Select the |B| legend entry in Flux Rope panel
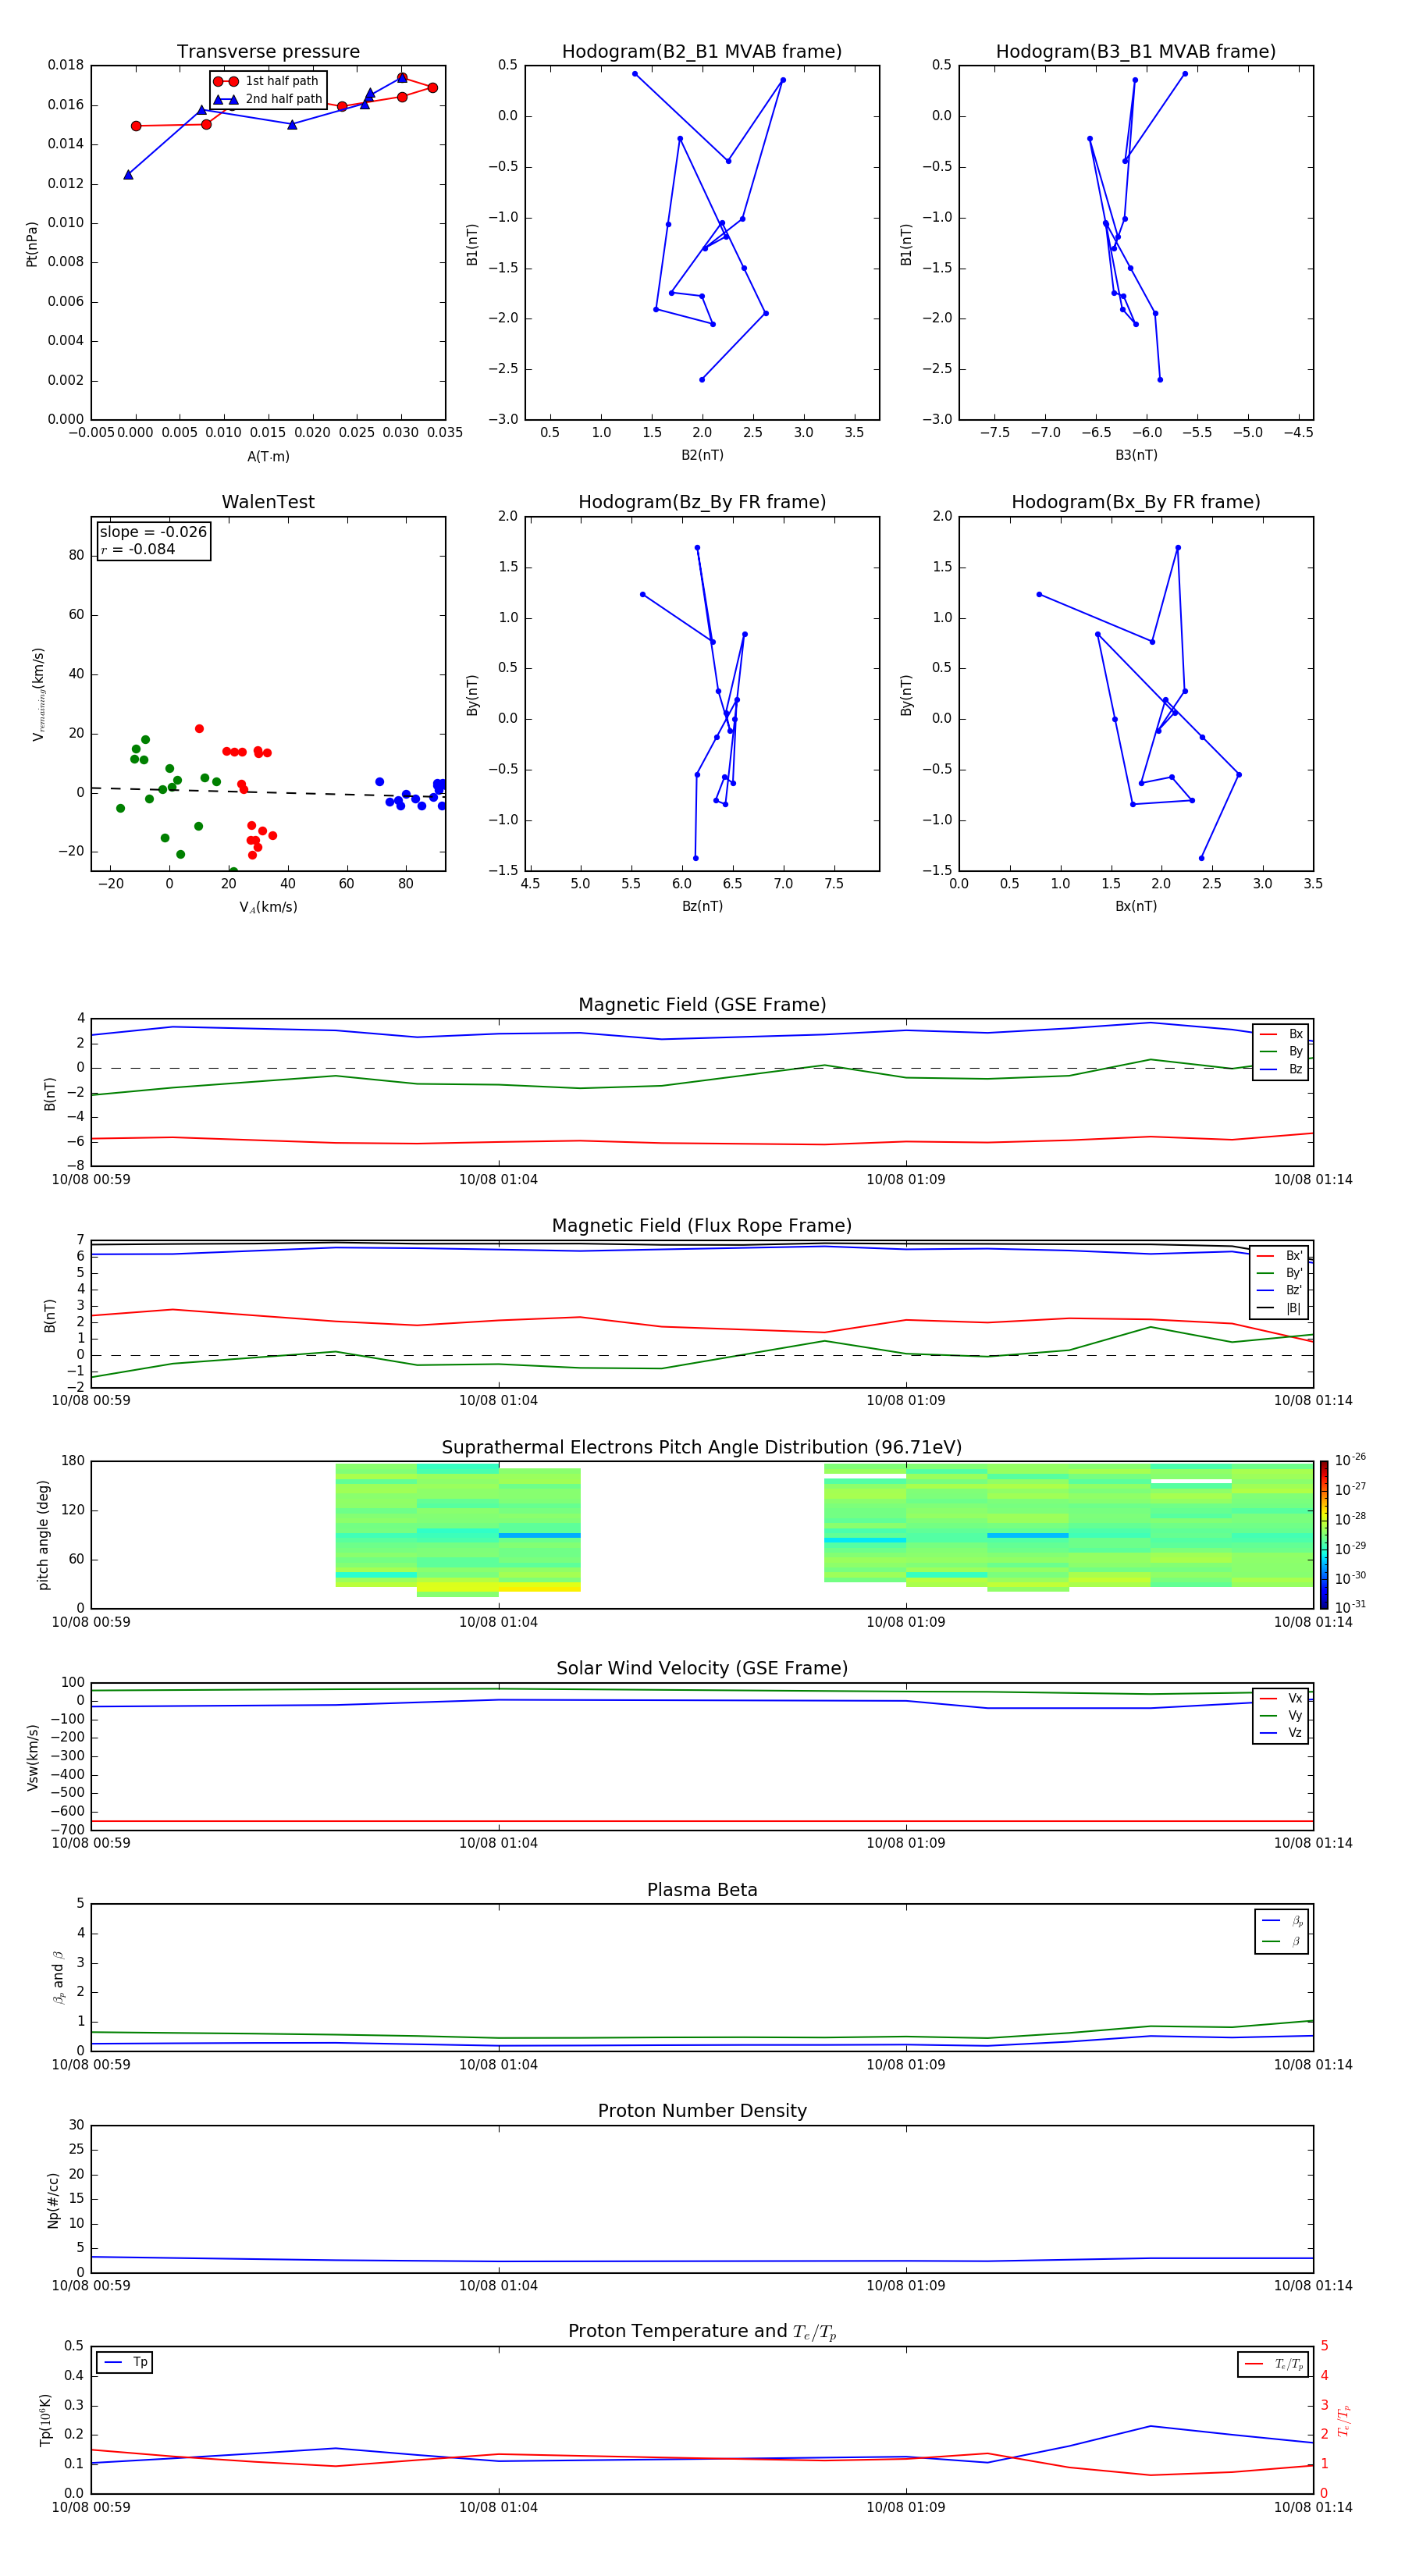1405x2576 pixels. click(x=1280, y=1308)
